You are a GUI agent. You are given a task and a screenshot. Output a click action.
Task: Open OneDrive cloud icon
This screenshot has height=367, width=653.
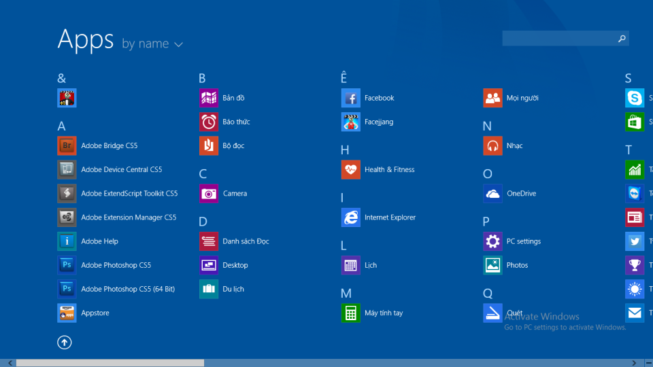(492, 194)
